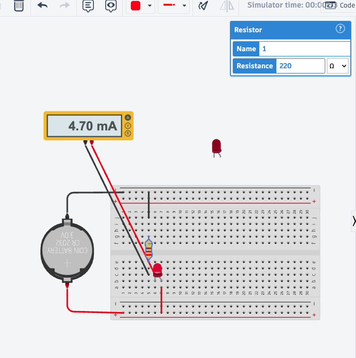Edit the resistor Name field
The height and width of the screenshot is (358, 356).
point(305,49)
